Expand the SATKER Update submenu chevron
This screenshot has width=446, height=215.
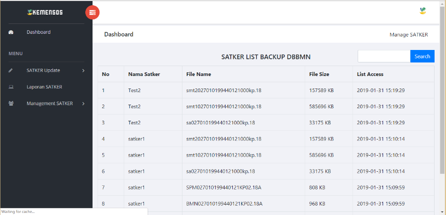pyautogui.click(x=83, y=70)
